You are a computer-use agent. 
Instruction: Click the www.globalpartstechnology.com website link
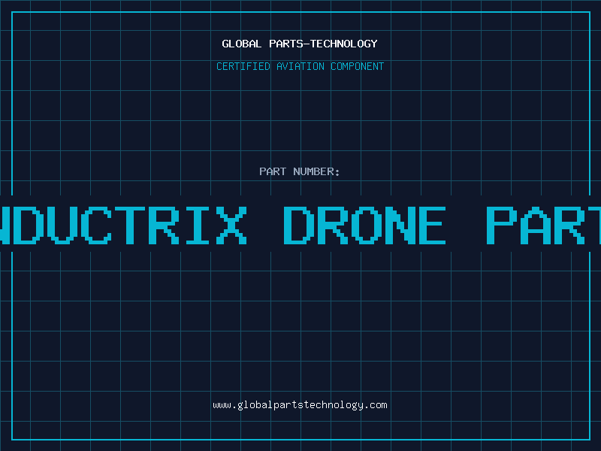pyautogui.click(x=300, y=405)
